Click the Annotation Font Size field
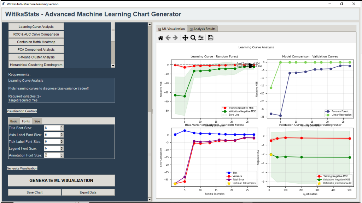Image resolution: width=362 pixels, height=203 pixels. (52, 155)
